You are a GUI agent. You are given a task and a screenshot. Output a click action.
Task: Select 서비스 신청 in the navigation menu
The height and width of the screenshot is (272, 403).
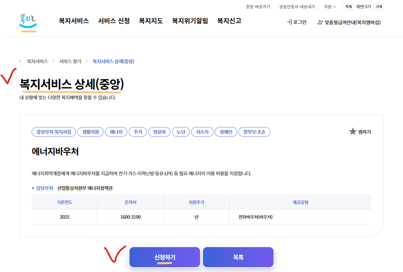[114, 21]
